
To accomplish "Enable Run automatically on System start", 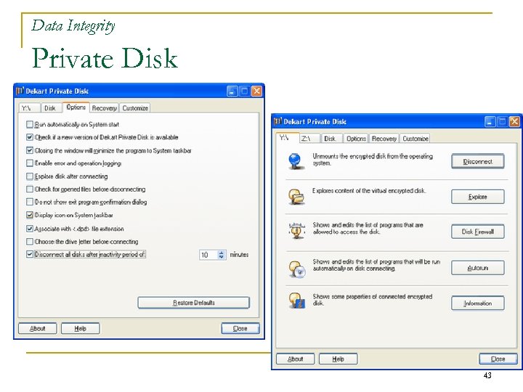I will coord(30,124).
